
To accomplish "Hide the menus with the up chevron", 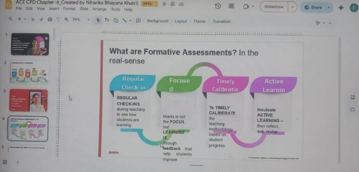I will [330, 23].
